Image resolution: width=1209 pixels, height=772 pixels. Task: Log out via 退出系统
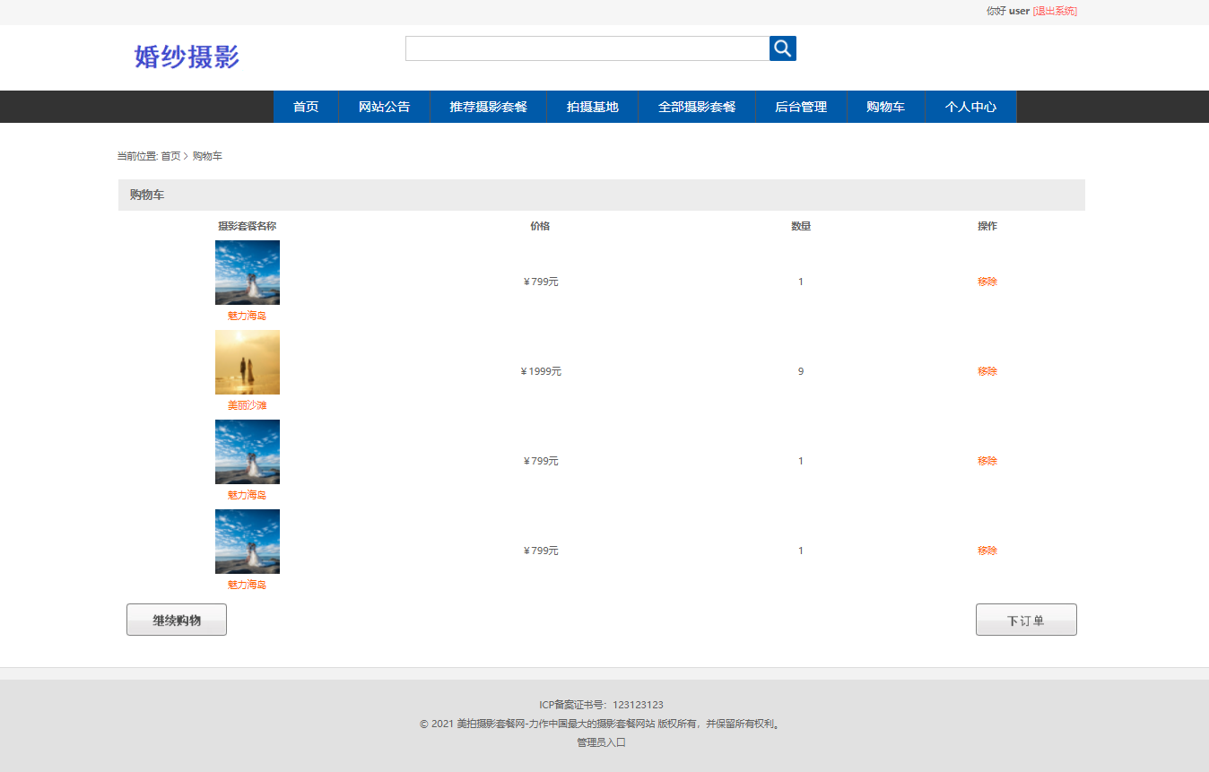pos(1055,11)
